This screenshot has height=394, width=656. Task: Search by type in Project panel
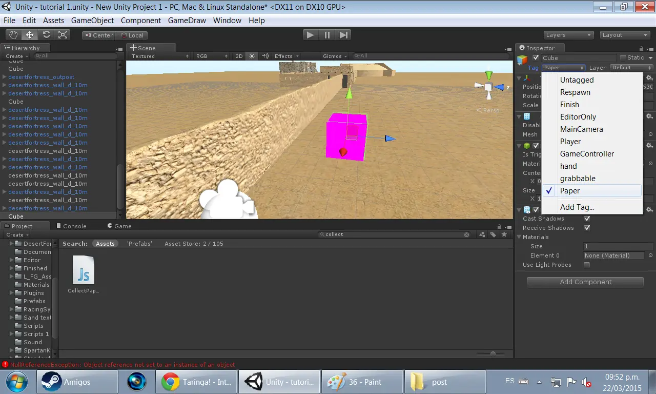482,234
